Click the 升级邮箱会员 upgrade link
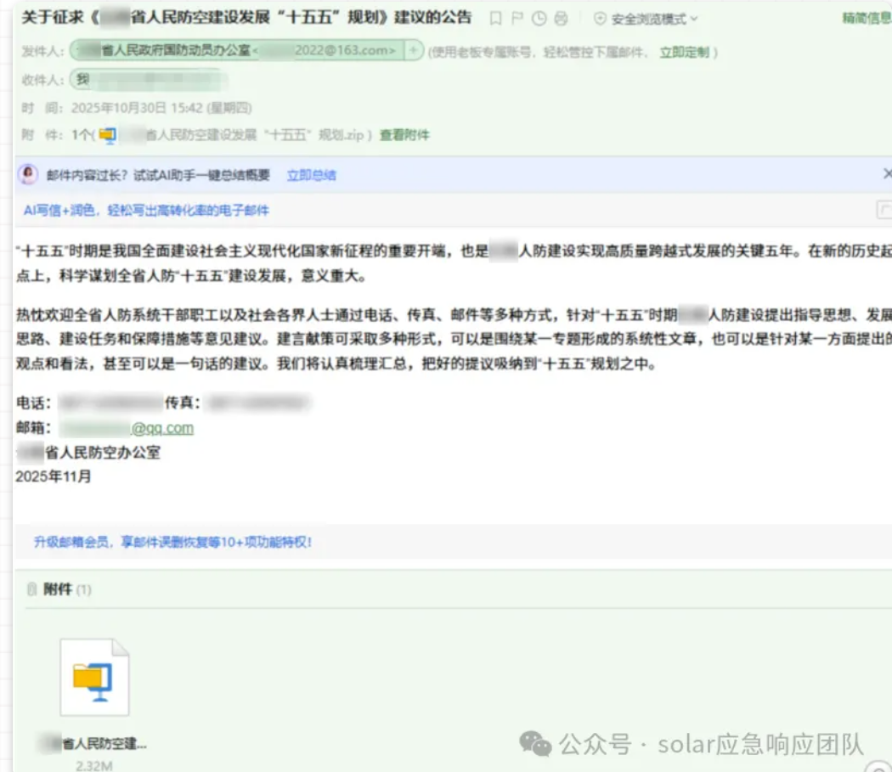Screen dimensions: 892x772 [x=172, y=541]
